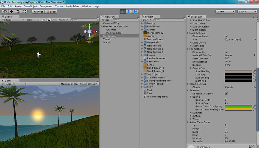Screen dimensions: 259x148
Task: Select the Hand tool in toolbar
Action: (5, 12)
